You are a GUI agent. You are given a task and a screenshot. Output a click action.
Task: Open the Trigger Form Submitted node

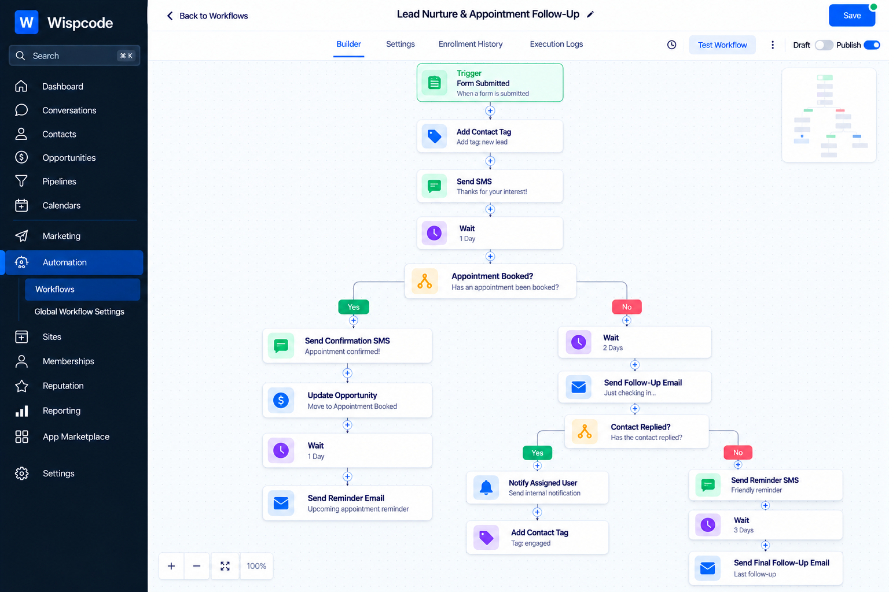[490, 83]
